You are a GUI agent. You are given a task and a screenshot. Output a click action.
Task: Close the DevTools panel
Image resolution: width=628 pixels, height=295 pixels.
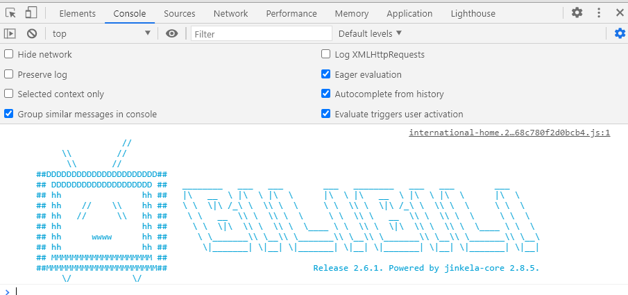(x=620, y=12)
